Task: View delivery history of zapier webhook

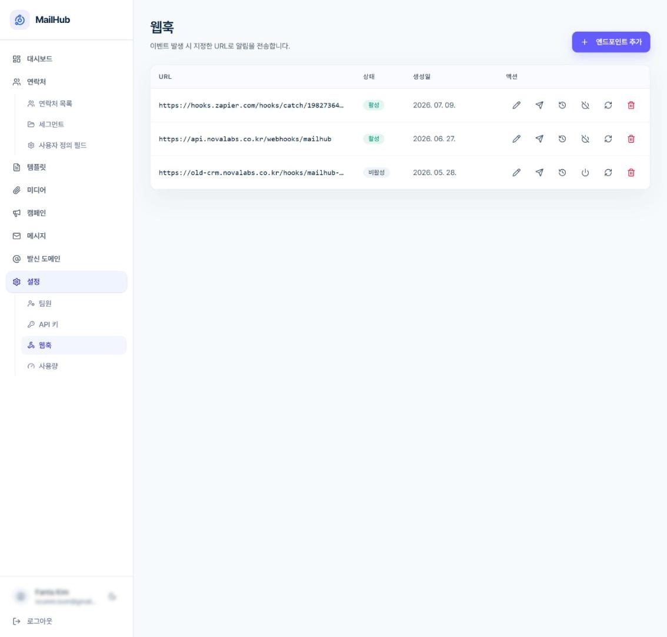Action: 562,105
